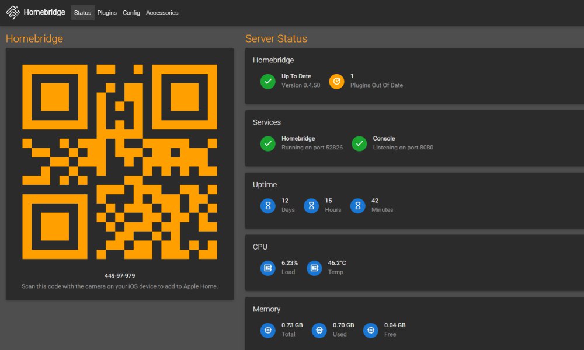Click the 'Scan this code' instruction text

point(120,286)
